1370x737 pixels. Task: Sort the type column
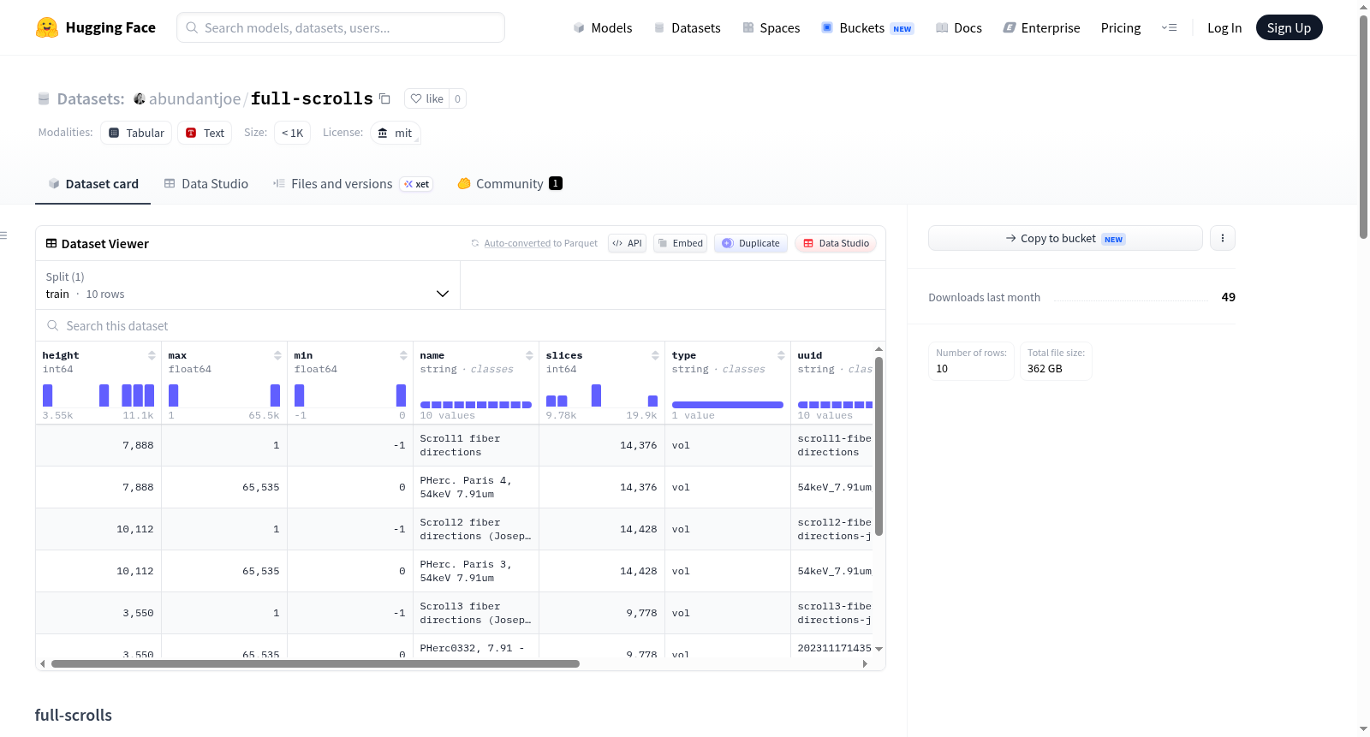pos(781,355)
